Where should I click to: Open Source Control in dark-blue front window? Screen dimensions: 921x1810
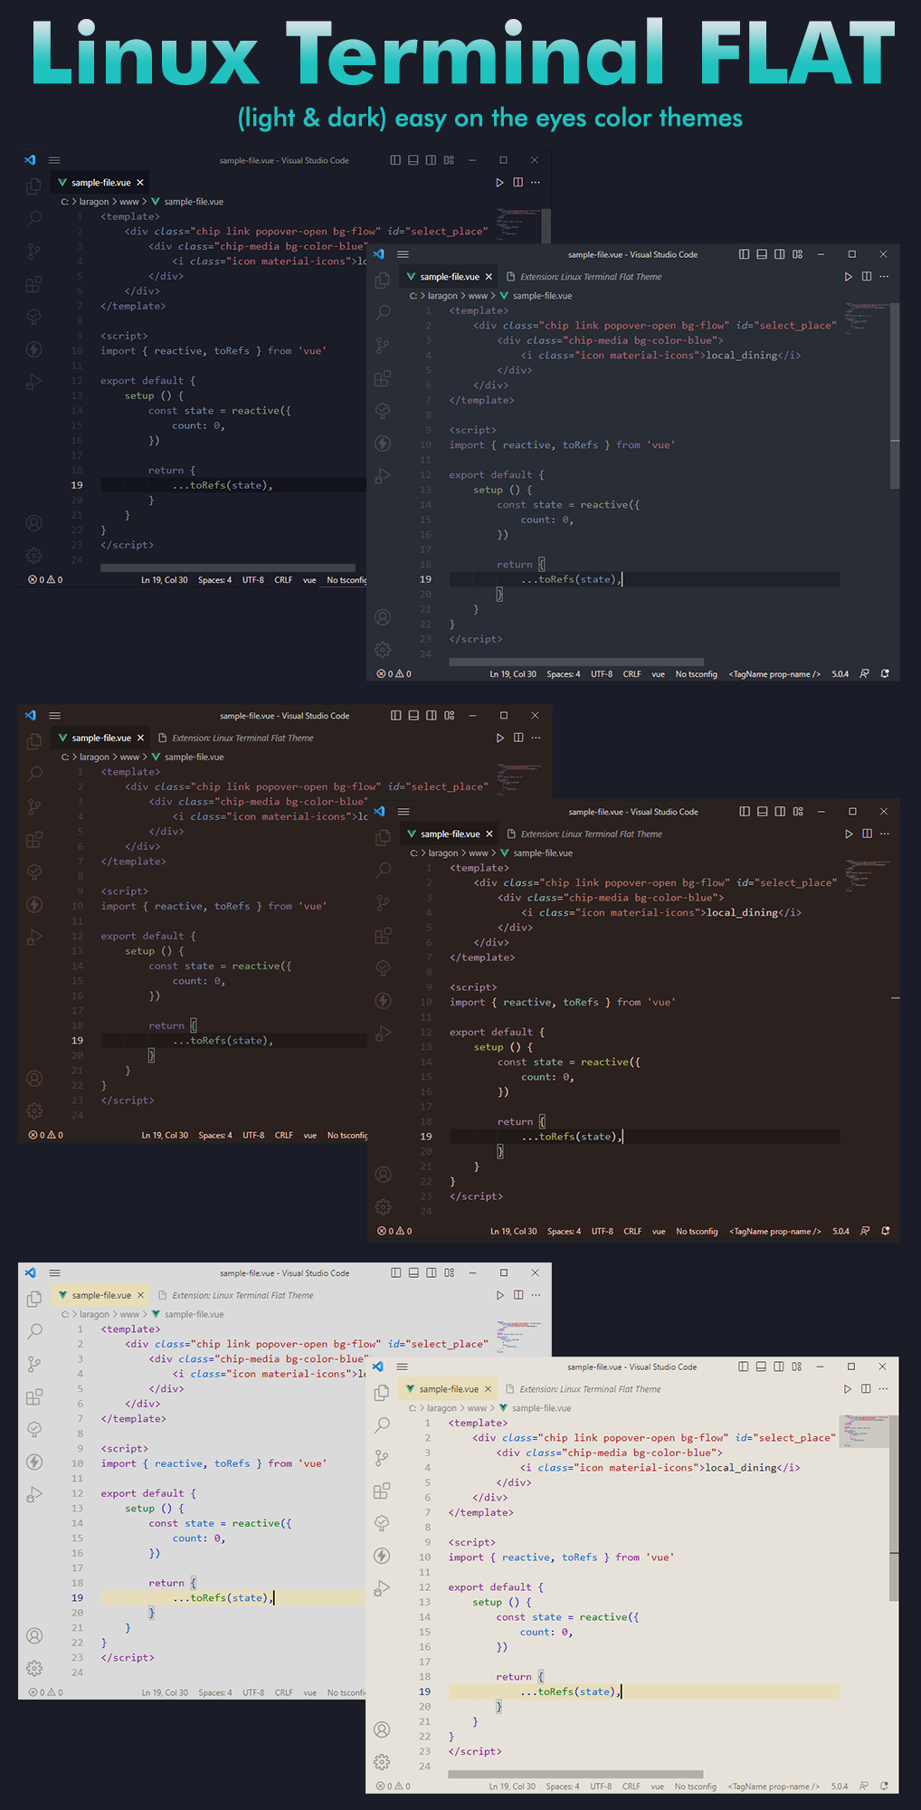(383, 346)
